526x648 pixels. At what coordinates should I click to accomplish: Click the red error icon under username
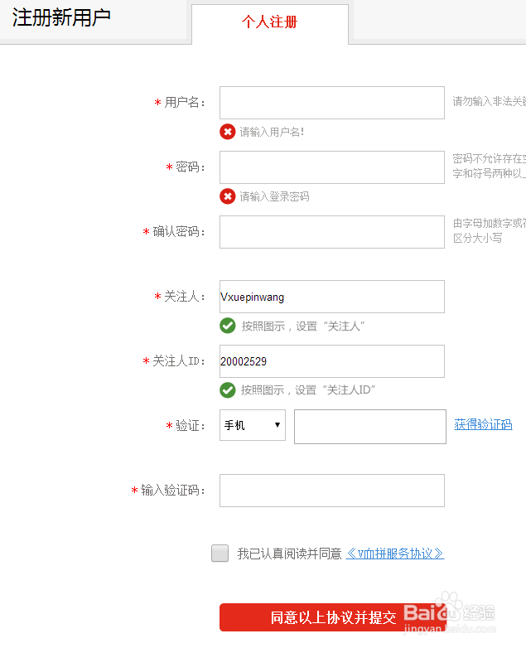pos(228,132)
